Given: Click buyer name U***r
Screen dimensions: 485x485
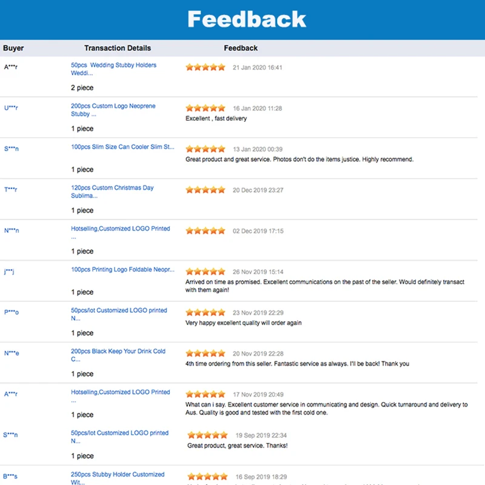Looking at the screenshot, I should coord(11,108).
